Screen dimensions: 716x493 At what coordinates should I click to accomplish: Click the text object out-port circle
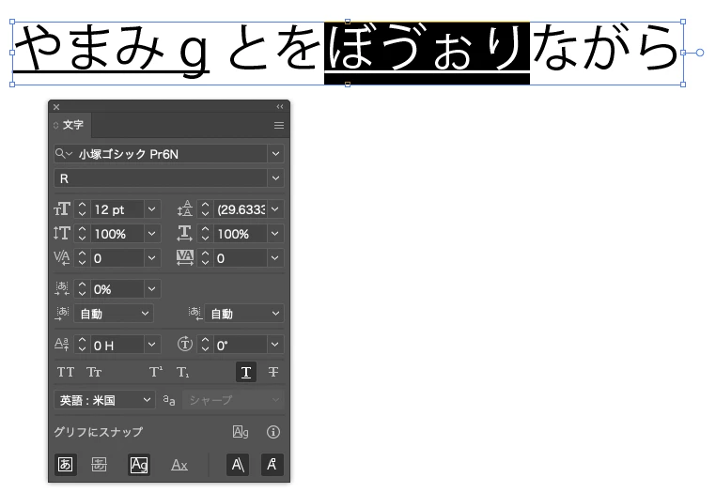click(x=700, y=53)
